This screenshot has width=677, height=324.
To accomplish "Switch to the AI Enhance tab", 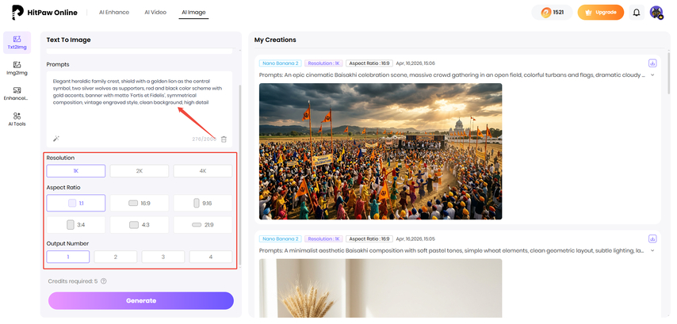I will coord(113,13).
